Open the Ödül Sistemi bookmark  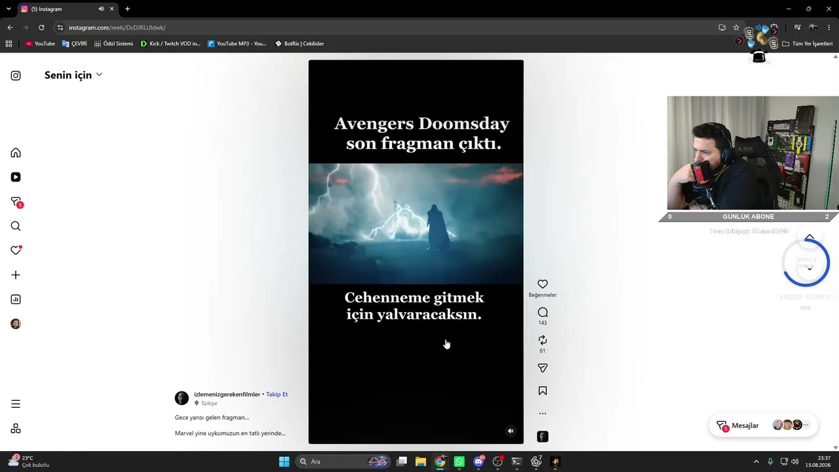click(x=113, y=44)
